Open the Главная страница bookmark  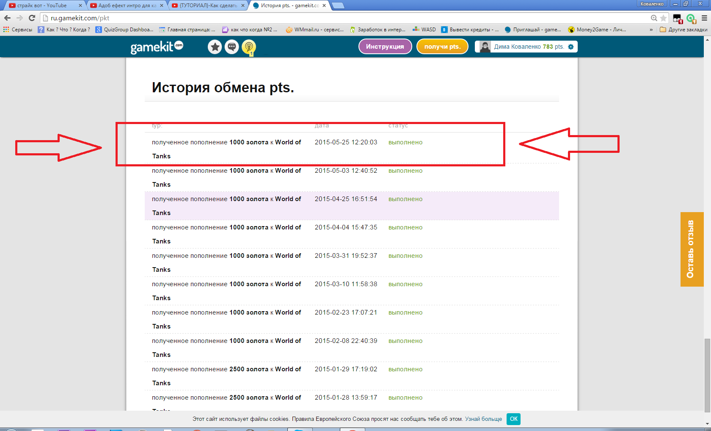(x=187, y=30)
